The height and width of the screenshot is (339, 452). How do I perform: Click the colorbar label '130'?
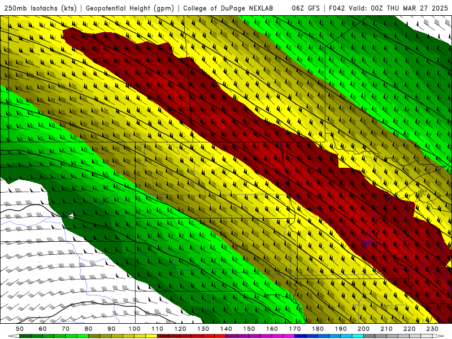203,329
